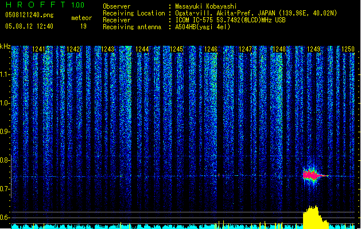Screen dimensions: 361x229
Task: Click the Receiving Location label
Action: pos(134,13)
